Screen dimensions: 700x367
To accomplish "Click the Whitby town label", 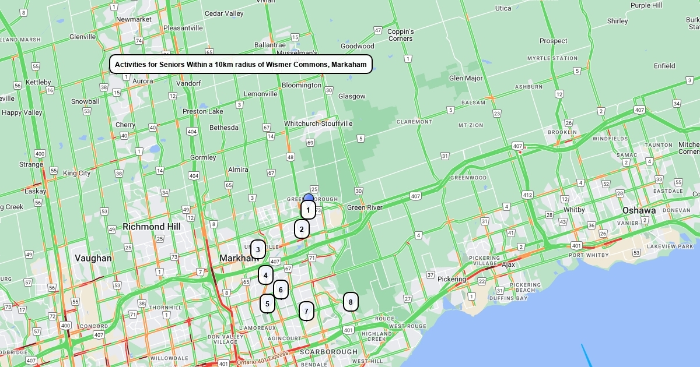I will (574, 210).
